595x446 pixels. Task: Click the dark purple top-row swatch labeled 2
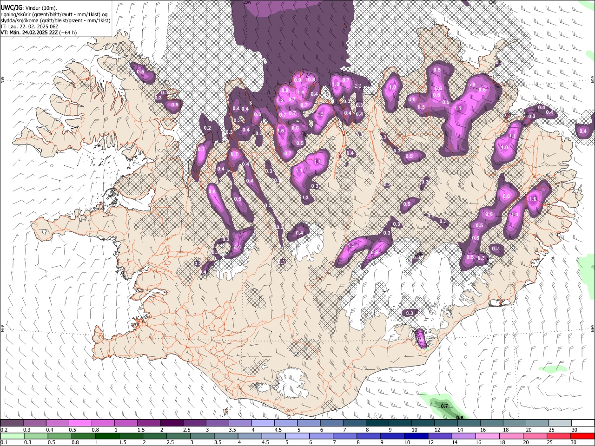click(x=172, y=423)
